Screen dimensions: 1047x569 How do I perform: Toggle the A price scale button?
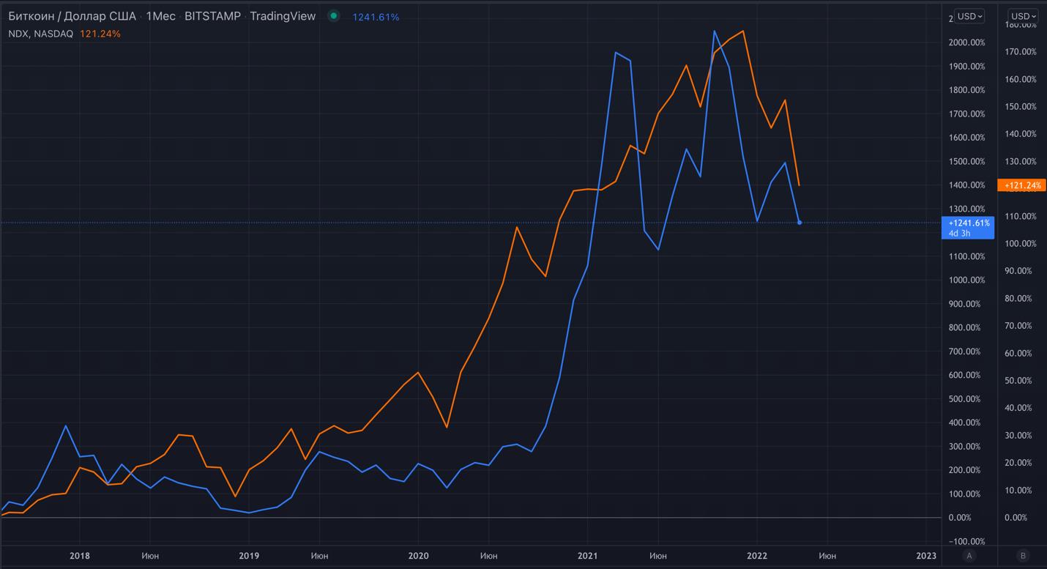tap(969, 556)
